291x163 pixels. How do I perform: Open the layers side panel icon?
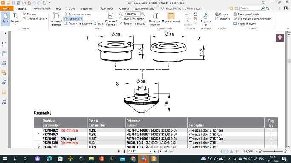(x=4, y=63)
